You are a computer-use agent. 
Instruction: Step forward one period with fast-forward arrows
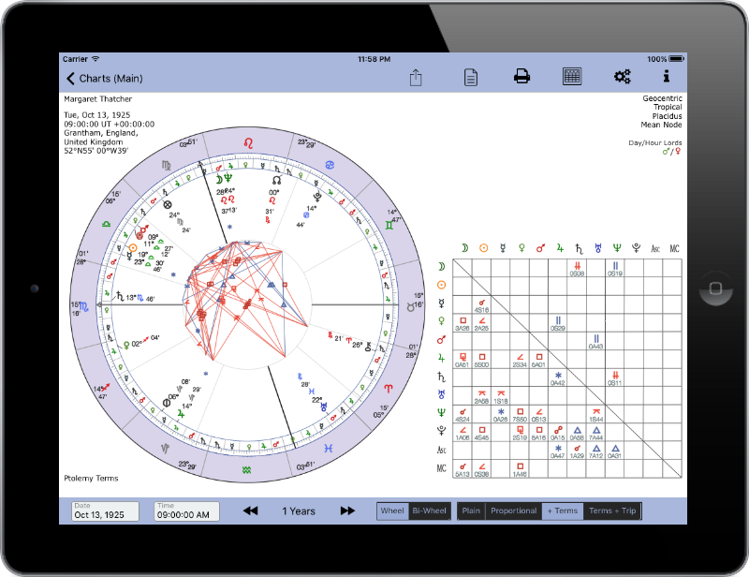coord(347,510)
